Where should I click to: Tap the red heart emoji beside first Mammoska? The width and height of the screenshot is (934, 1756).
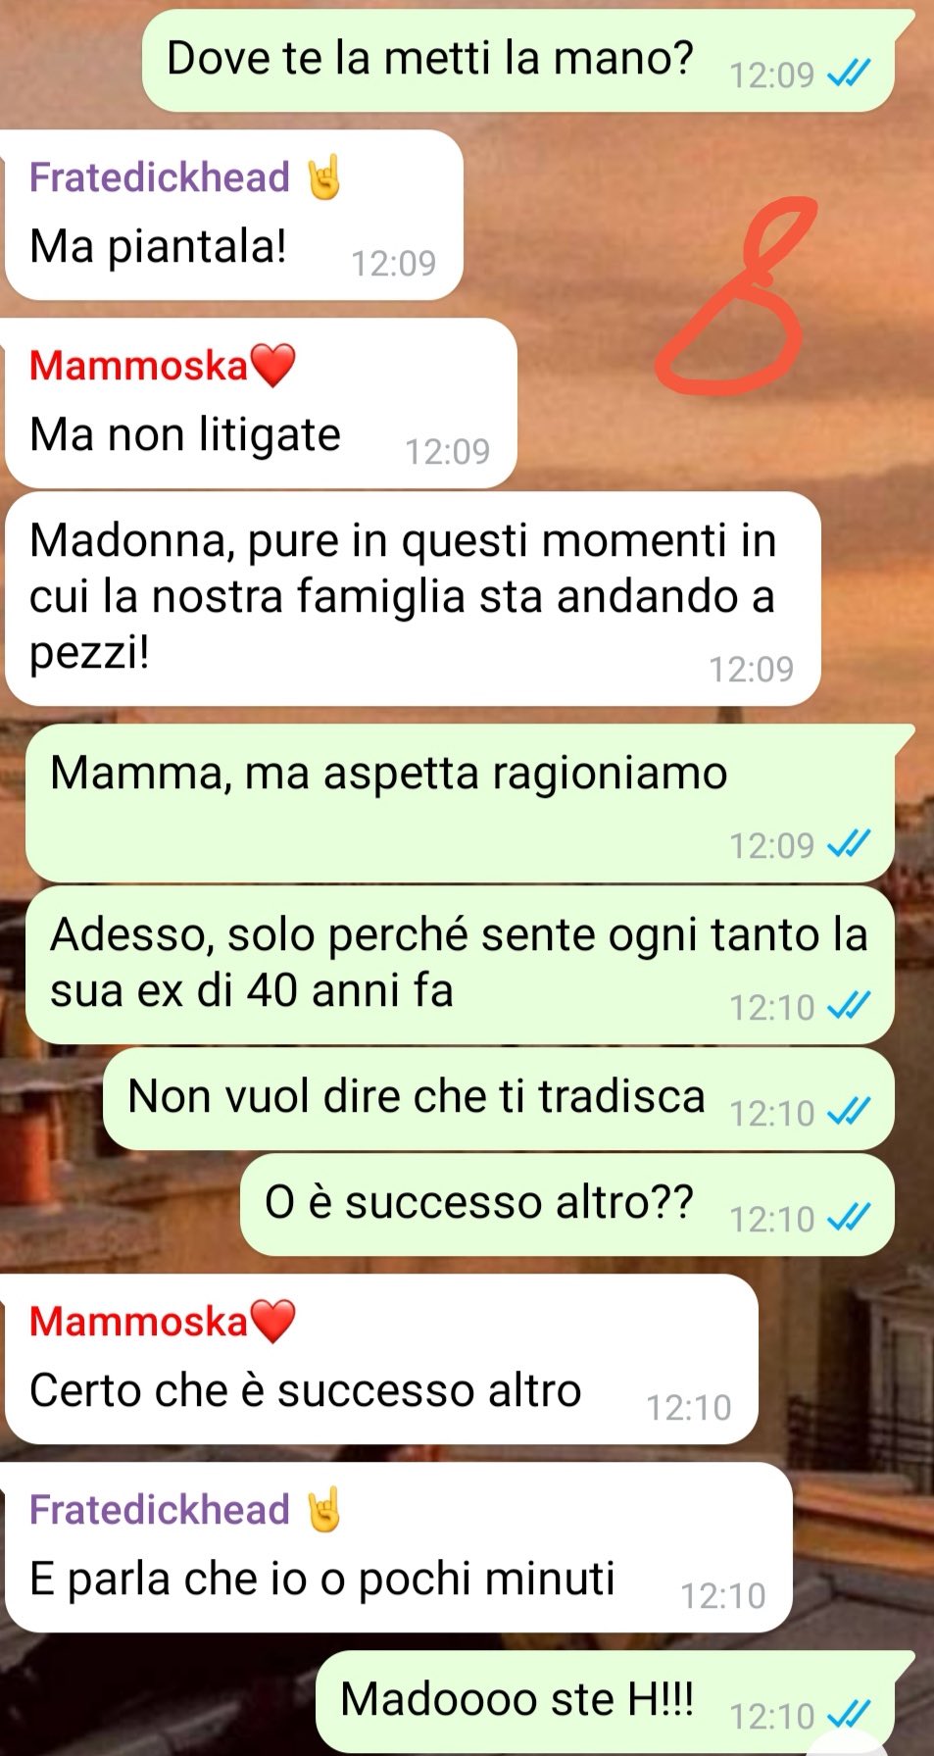[x=273, y=365]
